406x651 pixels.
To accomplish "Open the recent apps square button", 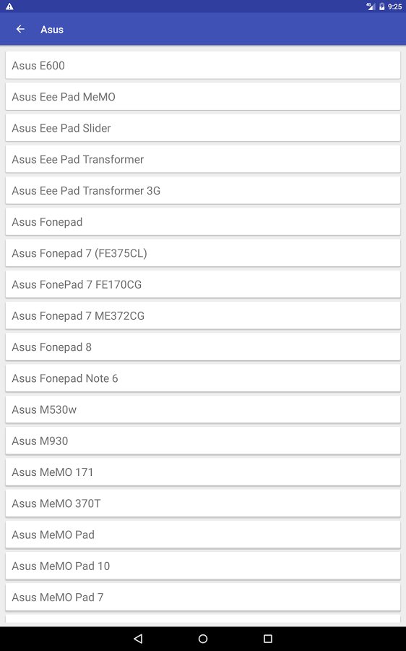I will (x=268, y=639).
